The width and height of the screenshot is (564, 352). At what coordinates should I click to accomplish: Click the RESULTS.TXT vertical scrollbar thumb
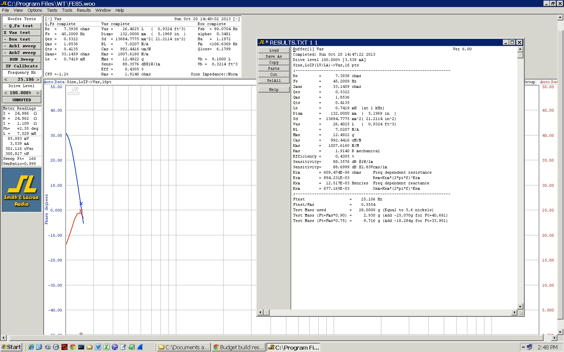[x=520, y=55]
